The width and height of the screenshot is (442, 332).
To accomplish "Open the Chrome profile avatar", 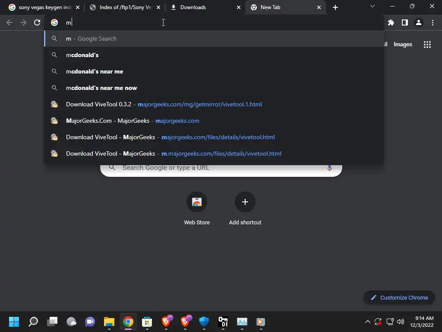I will (x=419, y=22).
